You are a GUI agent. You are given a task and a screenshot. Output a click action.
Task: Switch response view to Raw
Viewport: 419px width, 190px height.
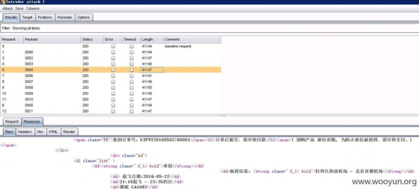point(9,132)
